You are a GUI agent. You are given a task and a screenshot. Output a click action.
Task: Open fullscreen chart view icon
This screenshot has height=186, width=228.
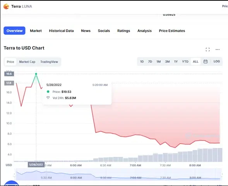tap(207, 50)
